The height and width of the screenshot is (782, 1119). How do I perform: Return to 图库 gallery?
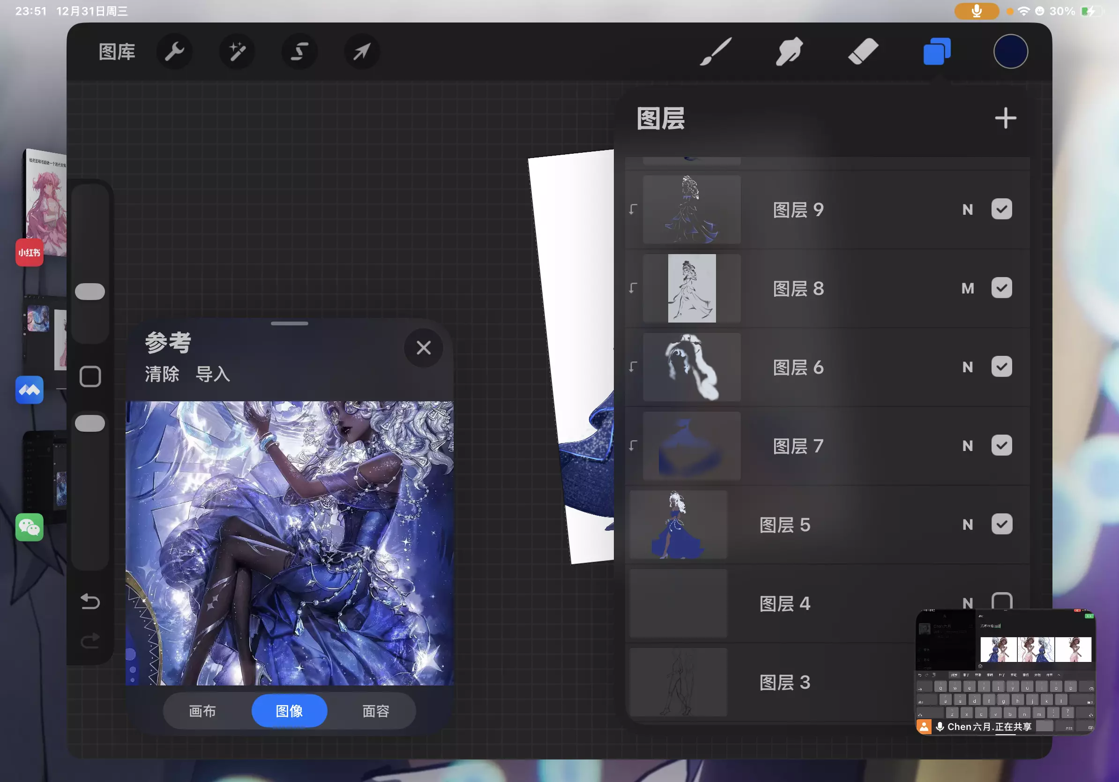coord(117,52)
